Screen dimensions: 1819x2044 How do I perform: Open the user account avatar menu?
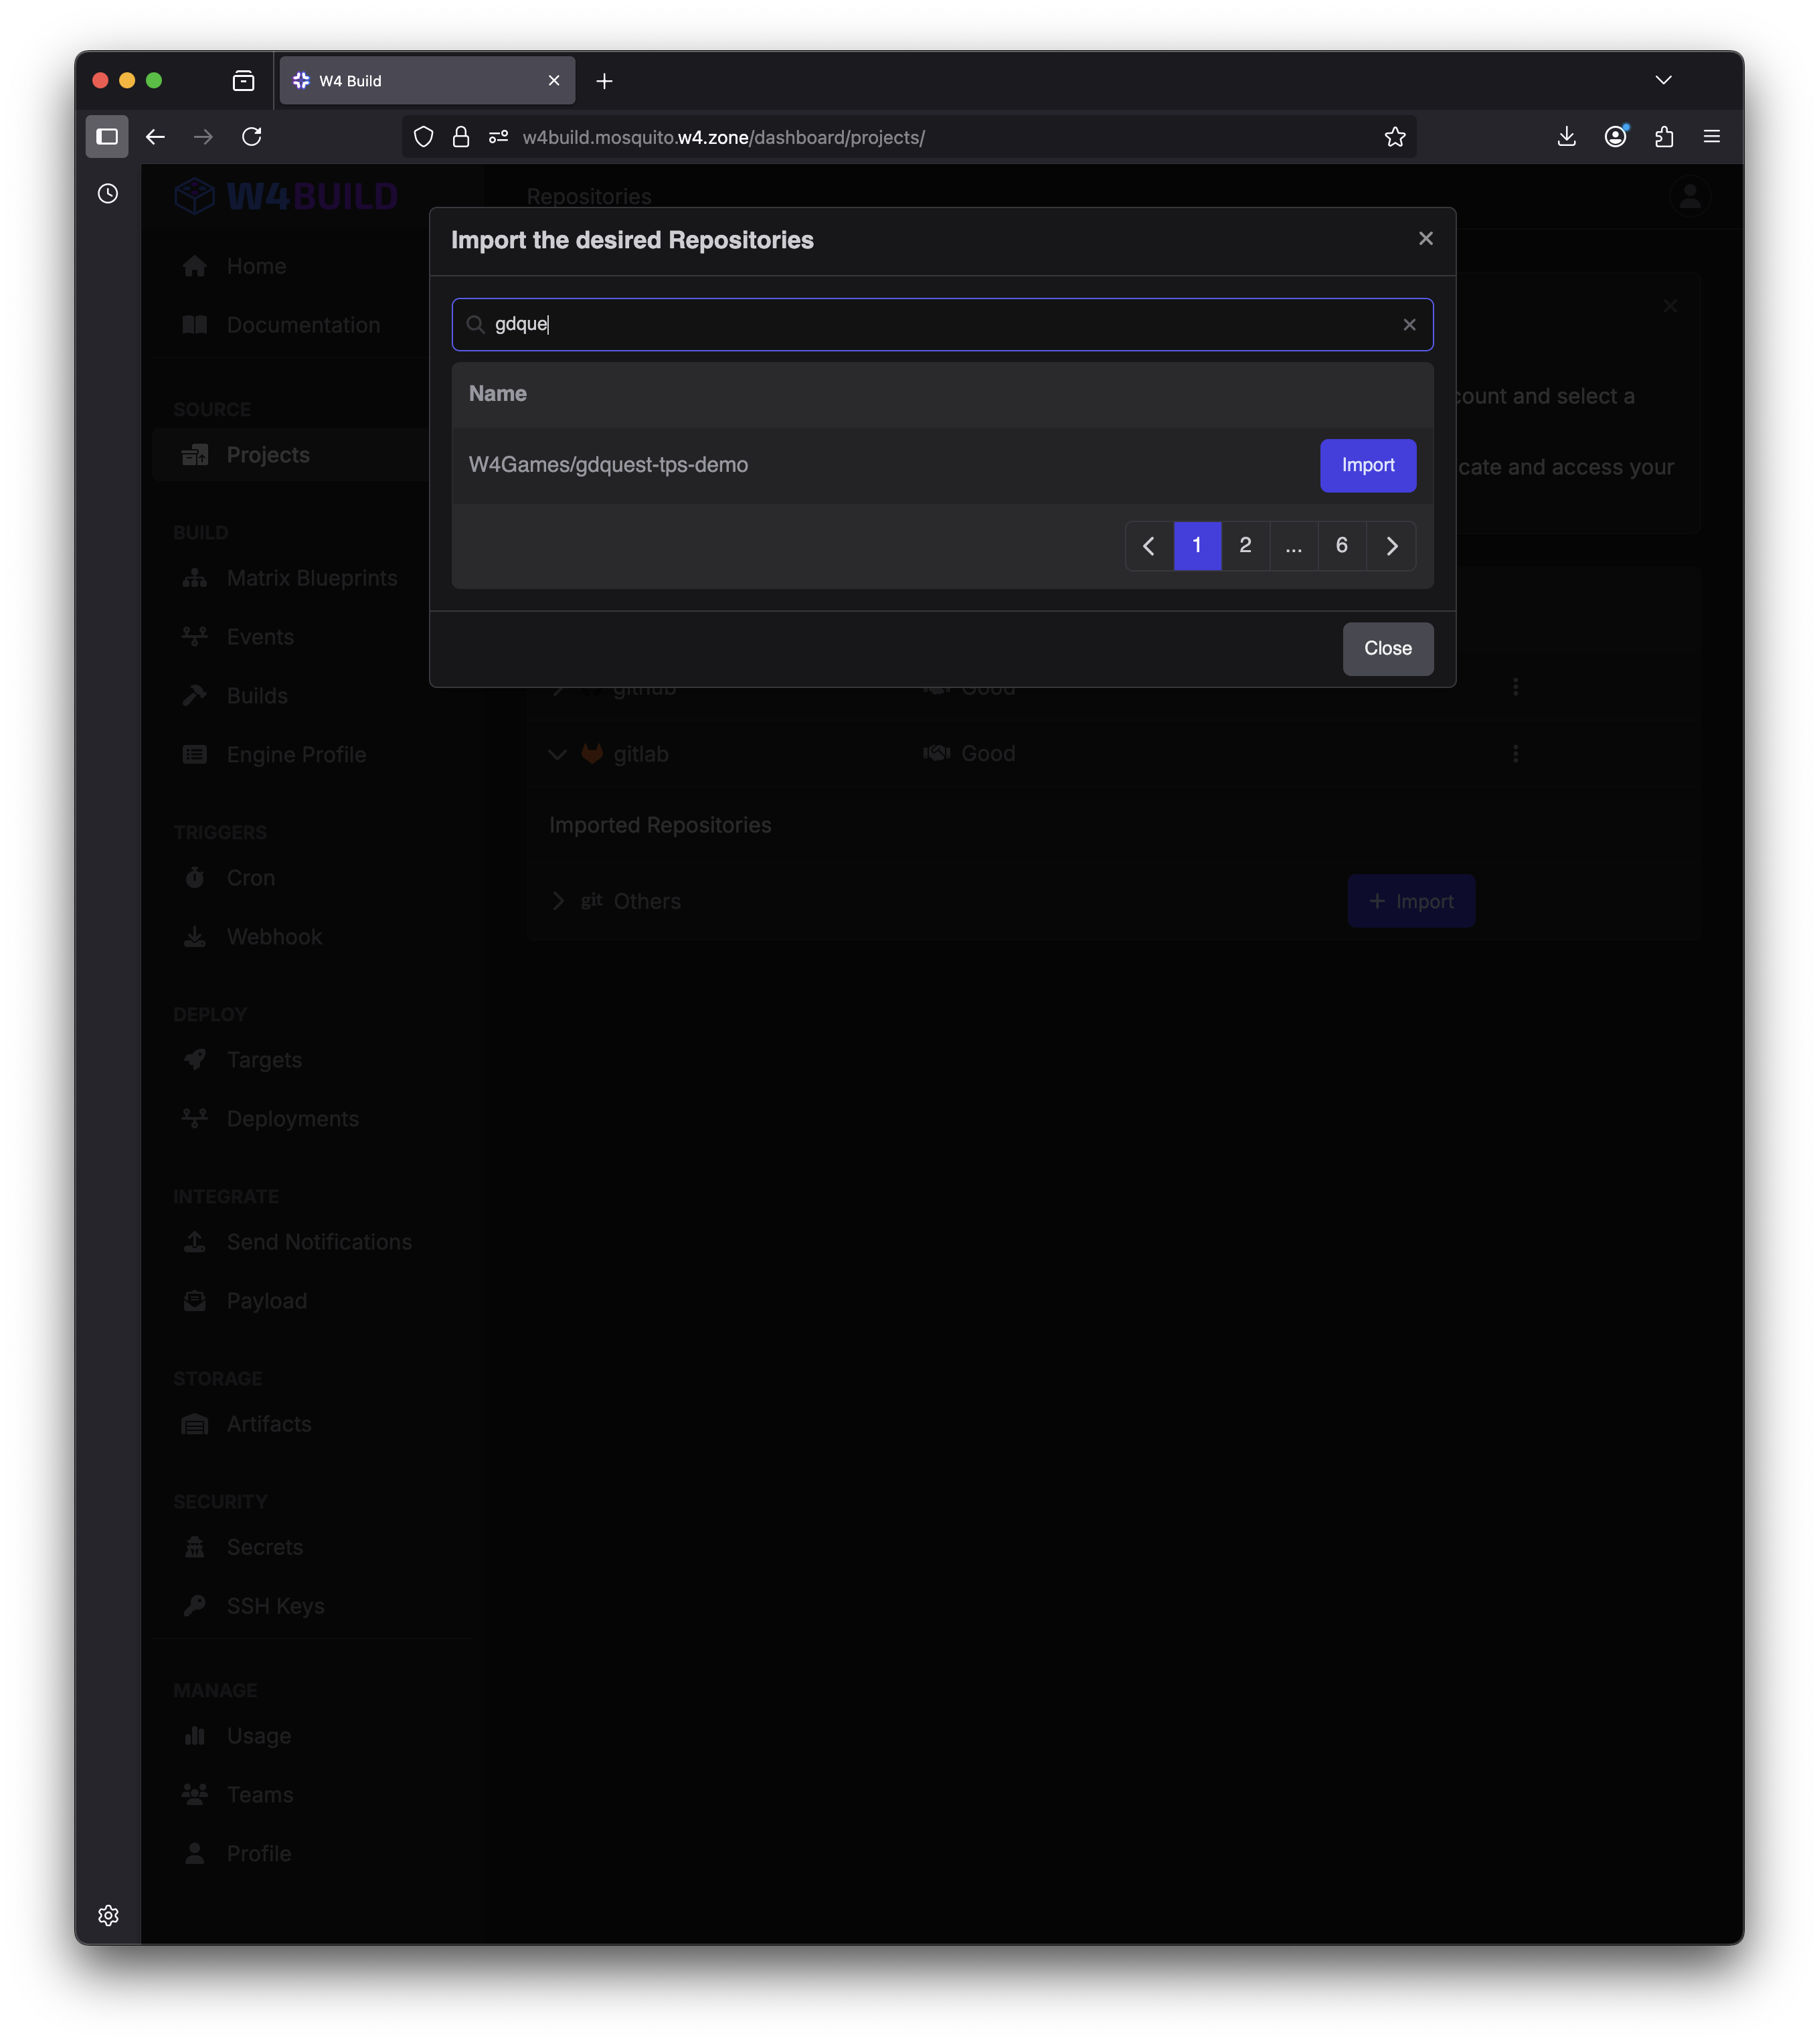point(1689,196)
